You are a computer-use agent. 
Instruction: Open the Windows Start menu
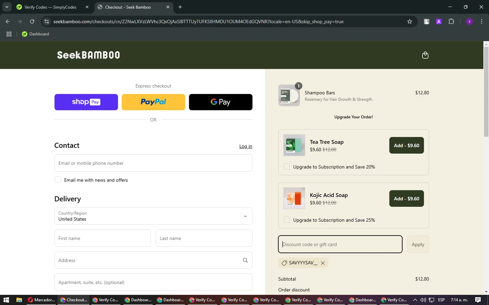[x=6, y=300]
